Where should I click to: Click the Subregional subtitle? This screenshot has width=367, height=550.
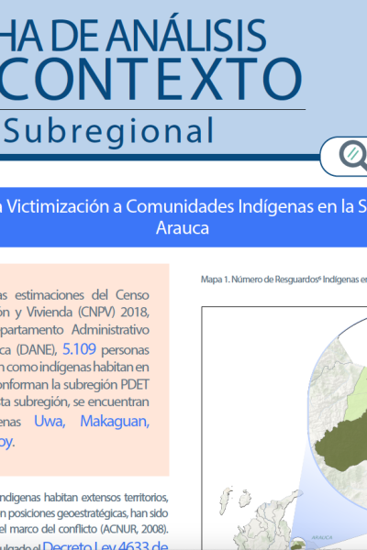[109, 131]
